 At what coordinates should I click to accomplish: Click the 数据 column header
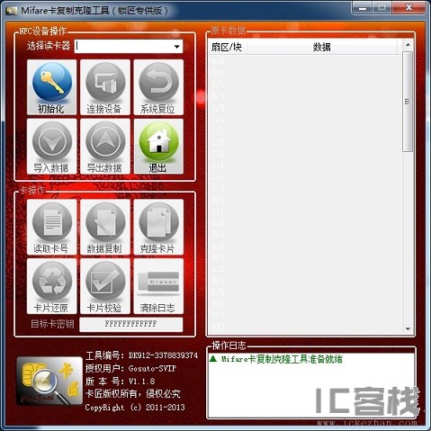click(322, 47)
